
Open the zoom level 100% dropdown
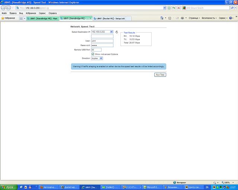click(233, 183)
